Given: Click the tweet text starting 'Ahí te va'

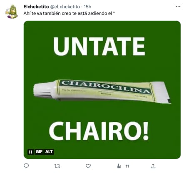Looking at the screenshot, I should tap(69, 13).
